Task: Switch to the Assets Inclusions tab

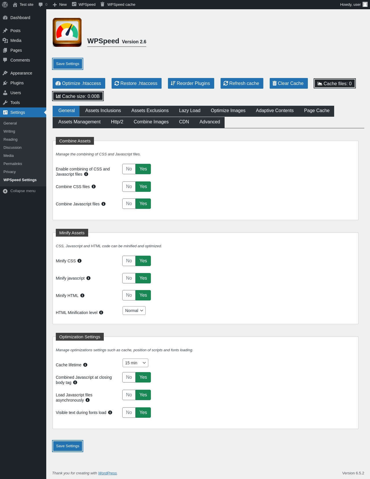Action: pos(103,111)
